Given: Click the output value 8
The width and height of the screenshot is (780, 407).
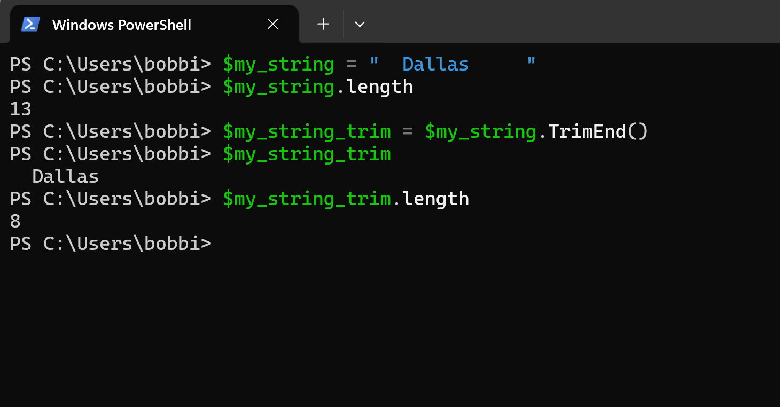Looking at the screenshot, I should 14,221.
